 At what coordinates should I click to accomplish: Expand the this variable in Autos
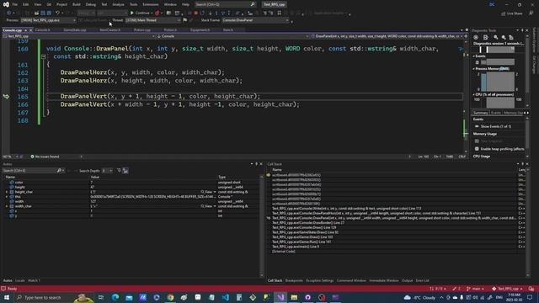[7, 197]
